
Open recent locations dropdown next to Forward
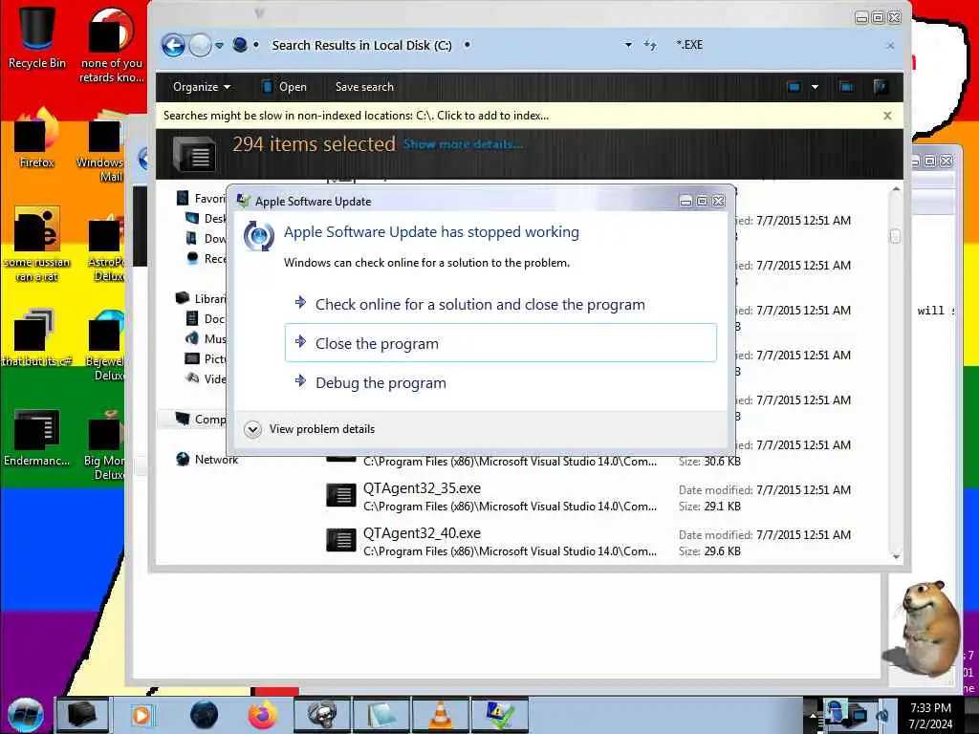tap(219, 46)
